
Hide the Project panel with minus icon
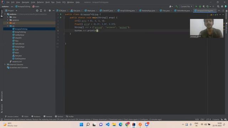(x=53, y=11)
